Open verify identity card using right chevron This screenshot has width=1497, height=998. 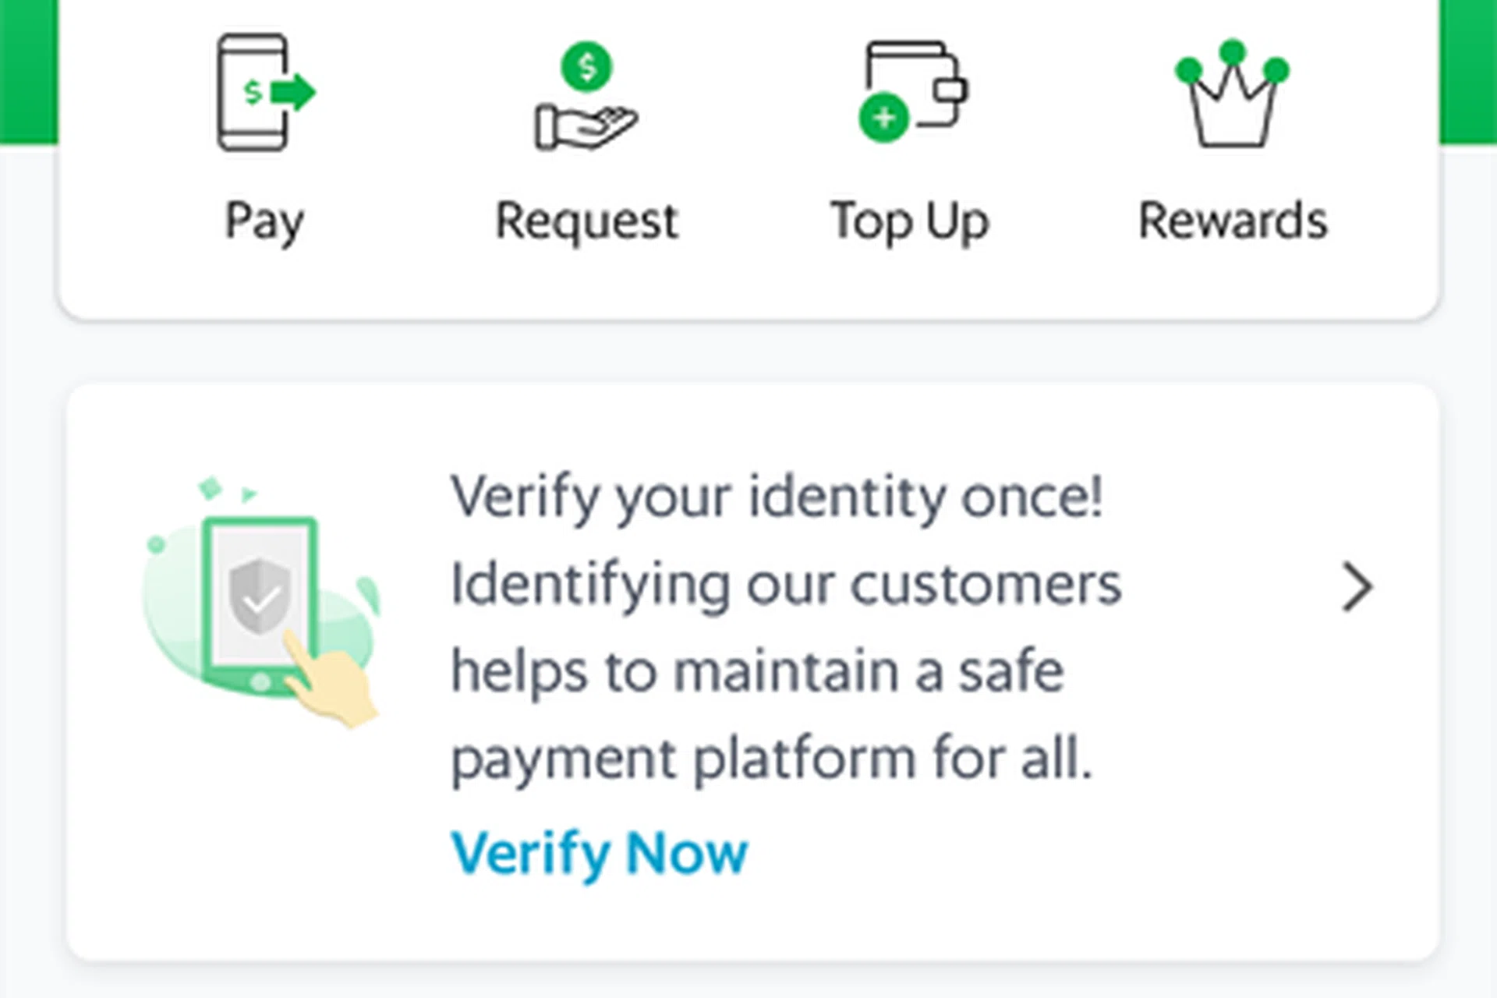[1357, 587]
